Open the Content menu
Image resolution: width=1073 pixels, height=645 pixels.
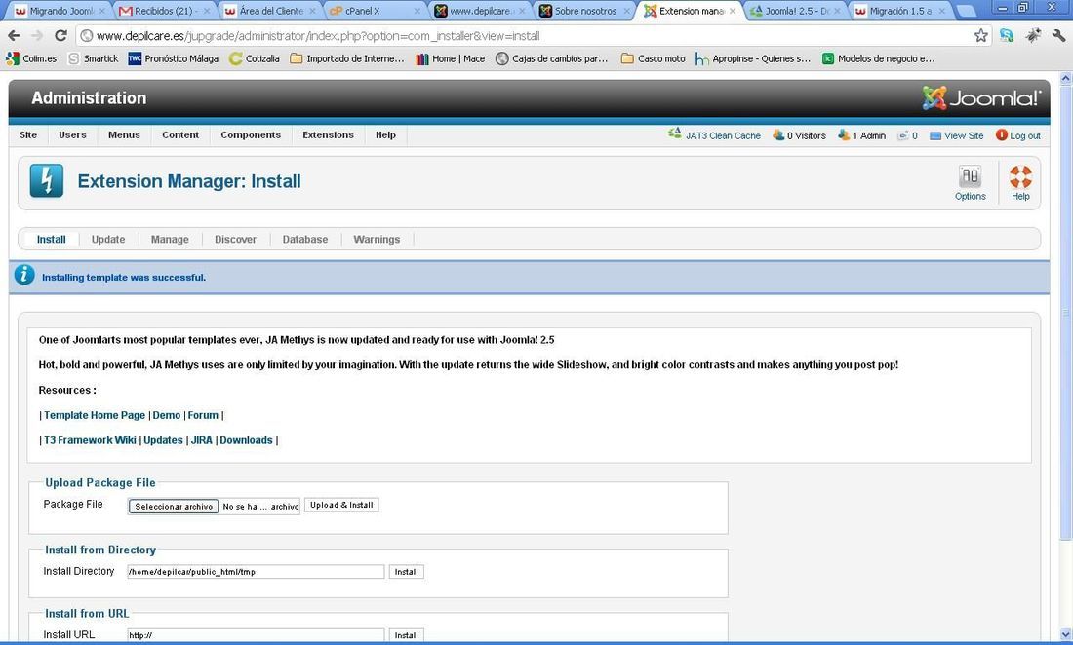point(180,134)
